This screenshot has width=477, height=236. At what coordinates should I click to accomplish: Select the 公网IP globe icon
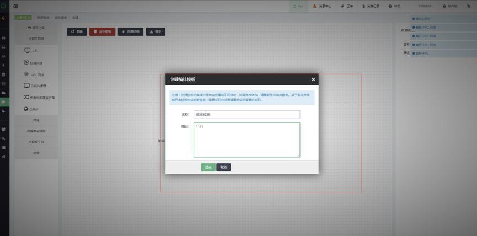pyautogui.click(x=26, y=109)
